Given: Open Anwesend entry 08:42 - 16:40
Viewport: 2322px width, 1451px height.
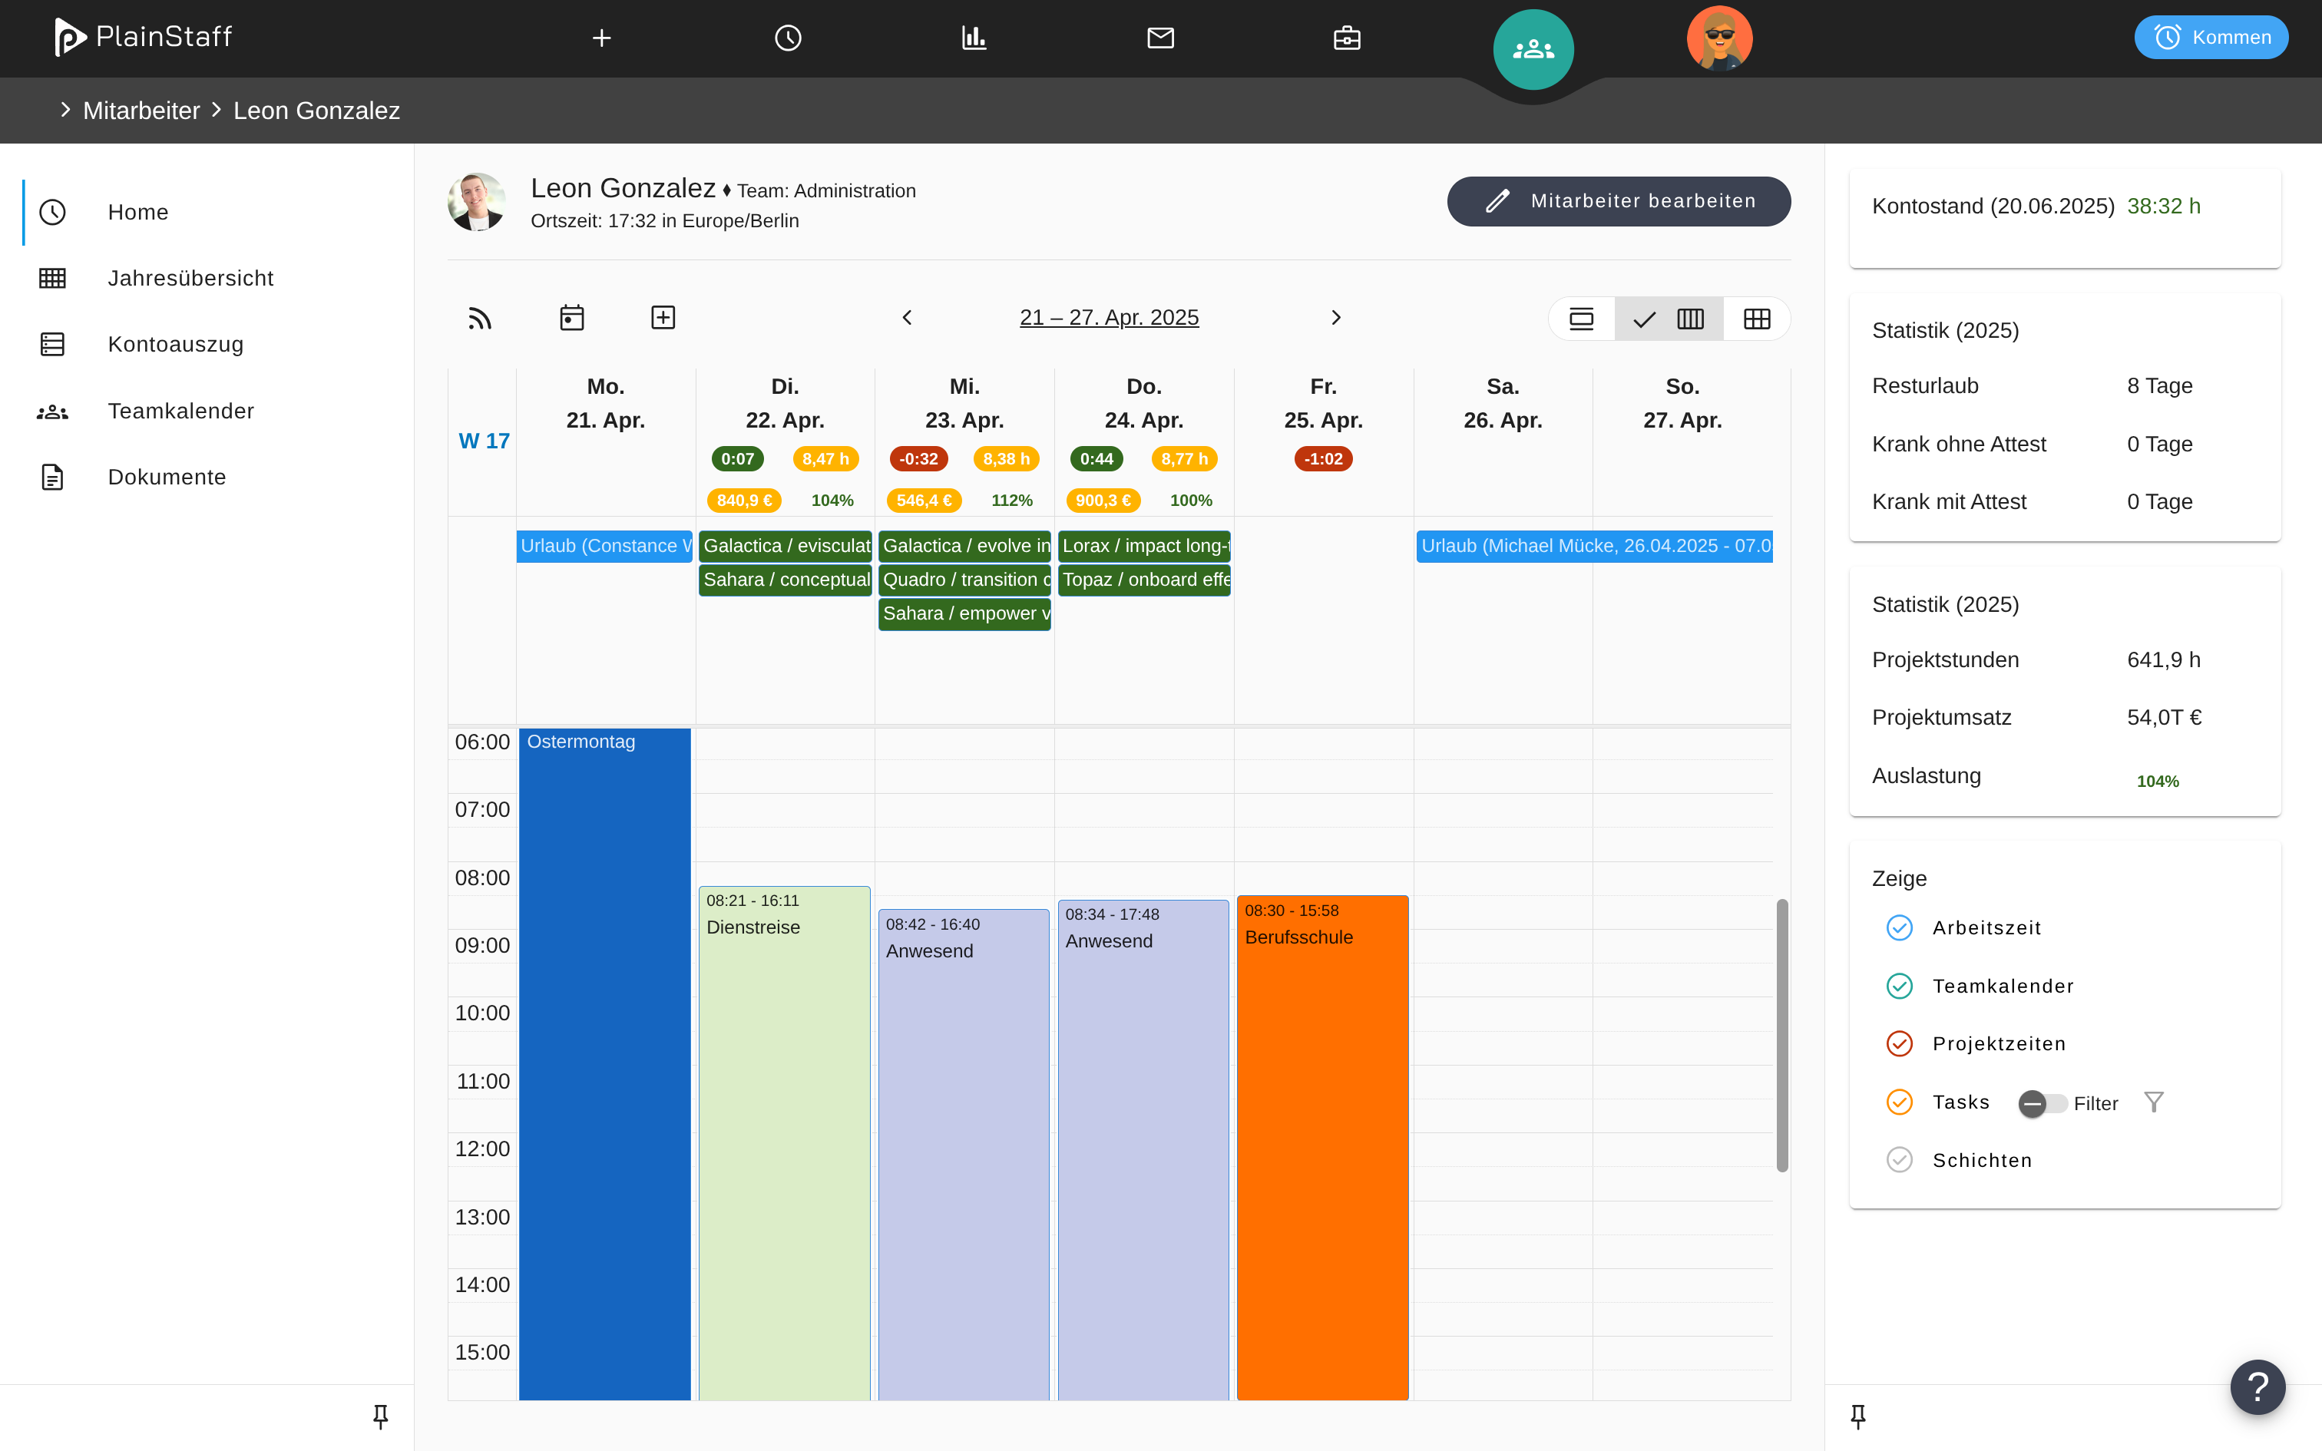Looking at the screenshot, I should pyautogui.click(x=964, y=1155).
